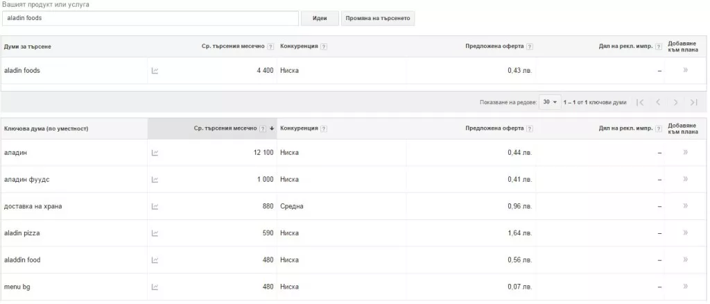The height and width of the screenshot is (304, 710).
Task: Open help for top Конкуренция column
Action: 324,47
